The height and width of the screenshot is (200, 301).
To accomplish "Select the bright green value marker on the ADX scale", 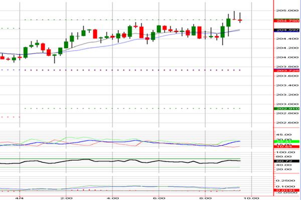I will (286, 141).
